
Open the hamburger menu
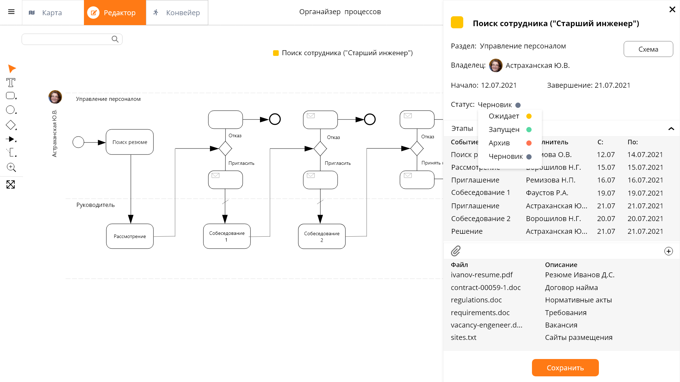(x=11, y=12)
